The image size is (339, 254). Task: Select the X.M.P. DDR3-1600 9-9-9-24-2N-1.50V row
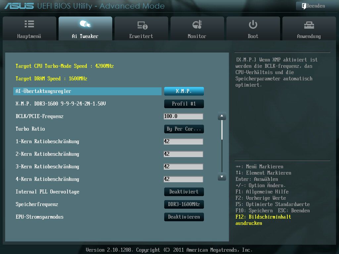point(61,104)
